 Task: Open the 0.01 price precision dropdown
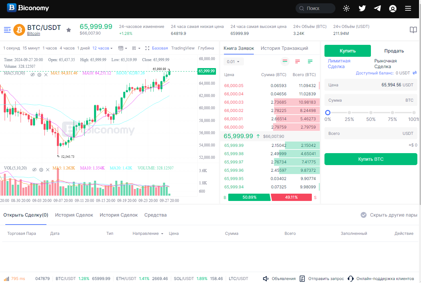pyautogui.click(x=234, y=61)
